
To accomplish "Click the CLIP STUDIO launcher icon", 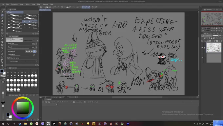I will click(x=41, y=7).
